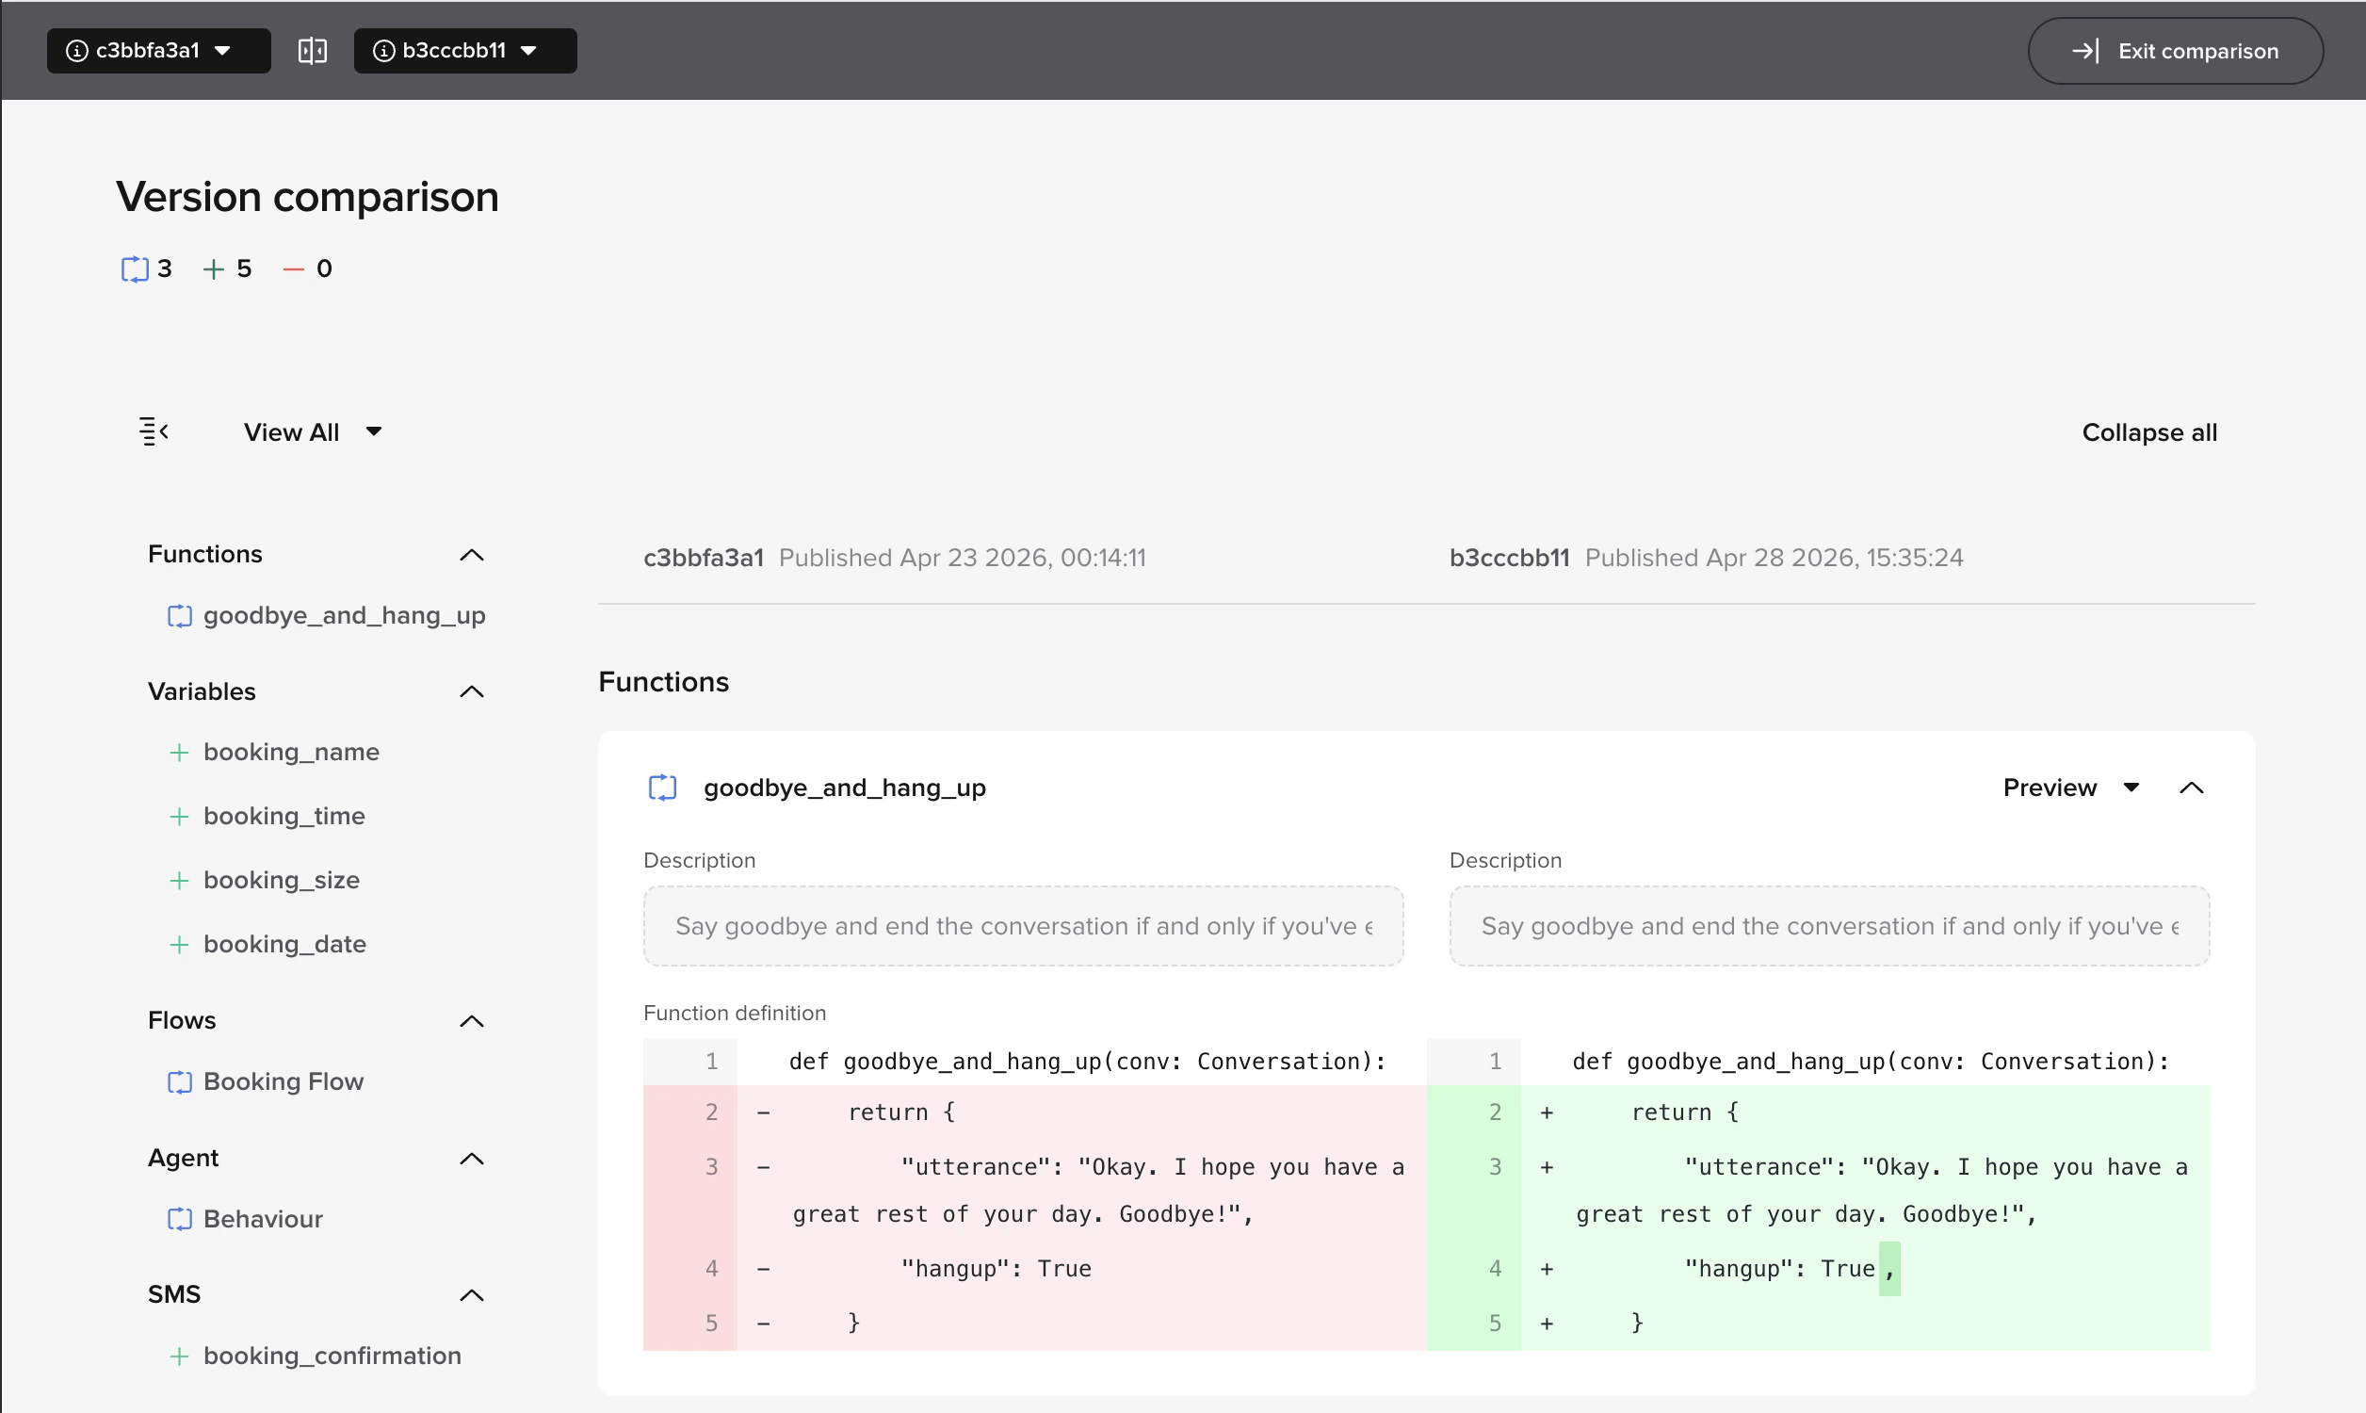This screenshot has width=2366, height=1413.
Task: Collapse the Variables sidebar section
Action: pos(471,692)
